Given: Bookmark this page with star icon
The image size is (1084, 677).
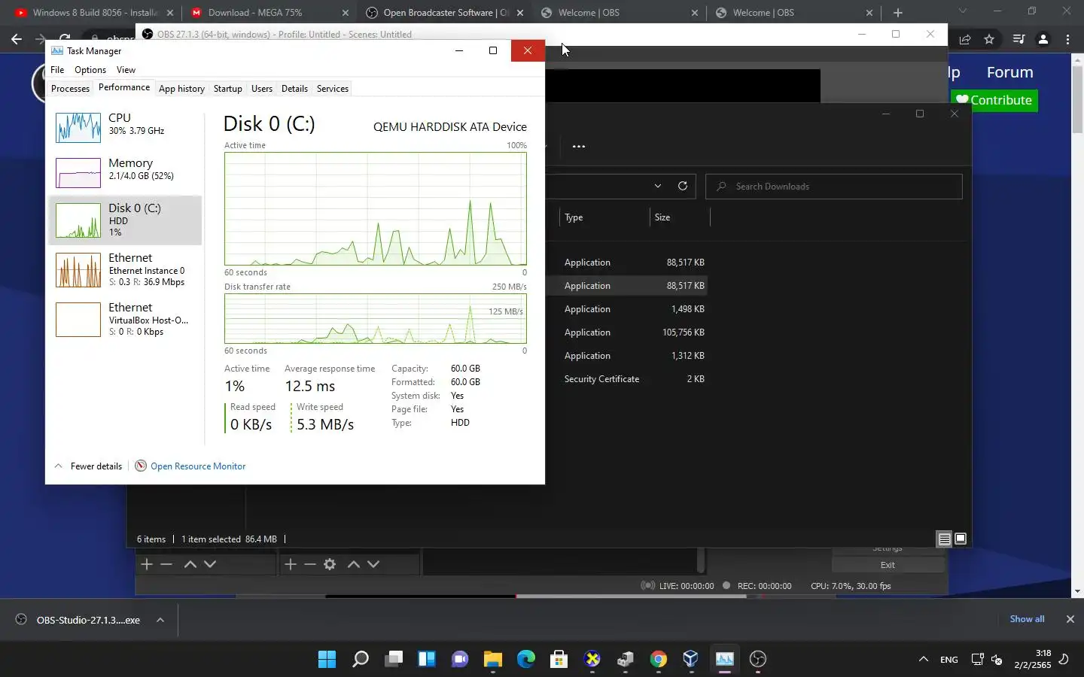Looking at the screenshot, I should tap(989, 39).
